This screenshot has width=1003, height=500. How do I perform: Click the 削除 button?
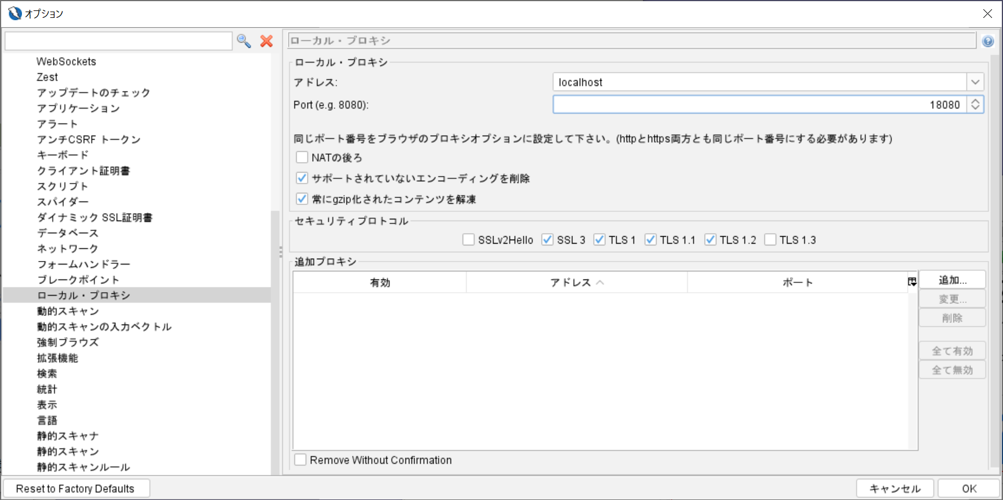point(952,318)
